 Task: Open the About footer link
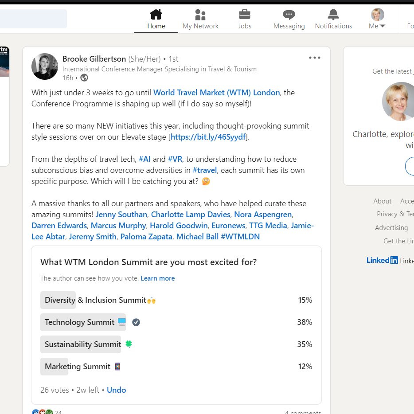click(382, 201)
